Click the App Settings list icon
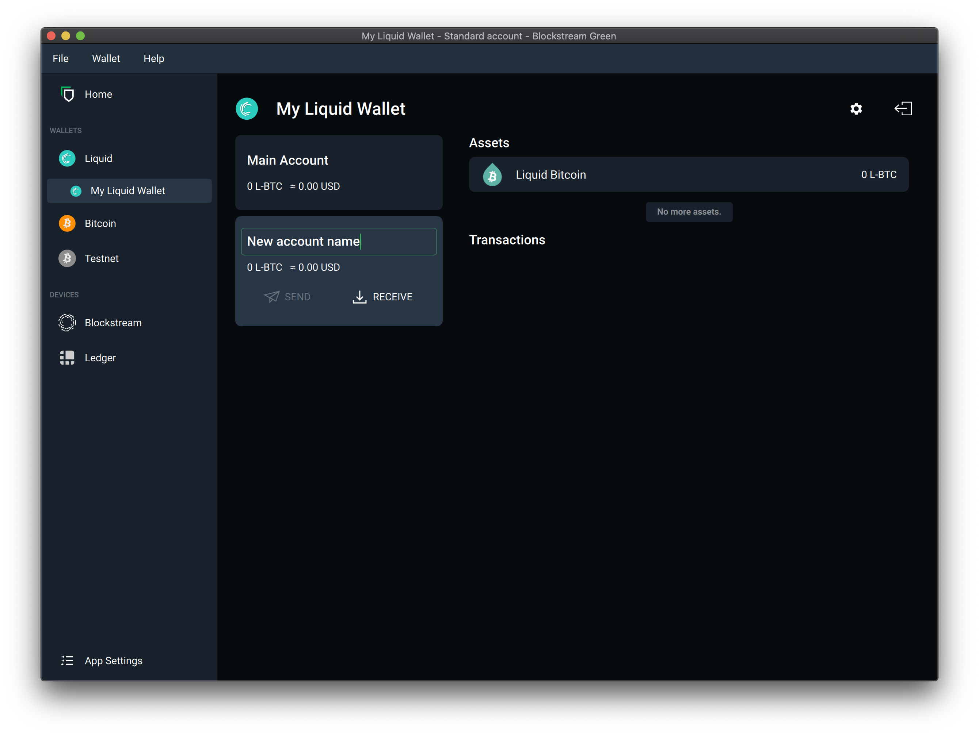This screenshot has height=735, width=979. pyautogui.click(x=67, y=661)
